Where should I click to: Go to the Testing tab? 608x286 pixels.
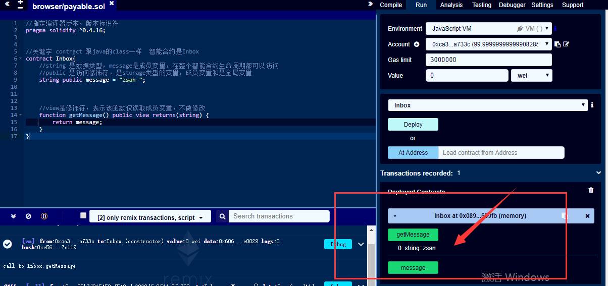pyautogui.click(x=482, y=5)
